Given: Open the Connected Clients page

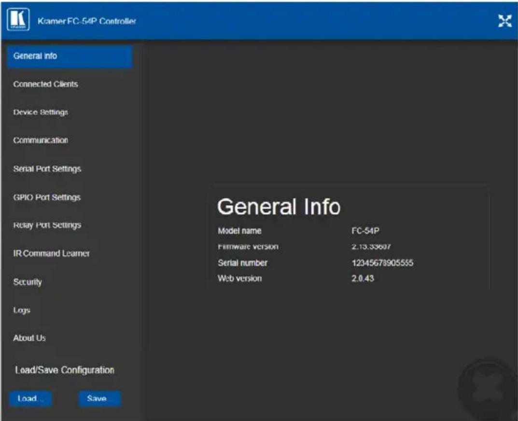Looking at the screenshot, I should pyautogui.click(x=45, y=84).
